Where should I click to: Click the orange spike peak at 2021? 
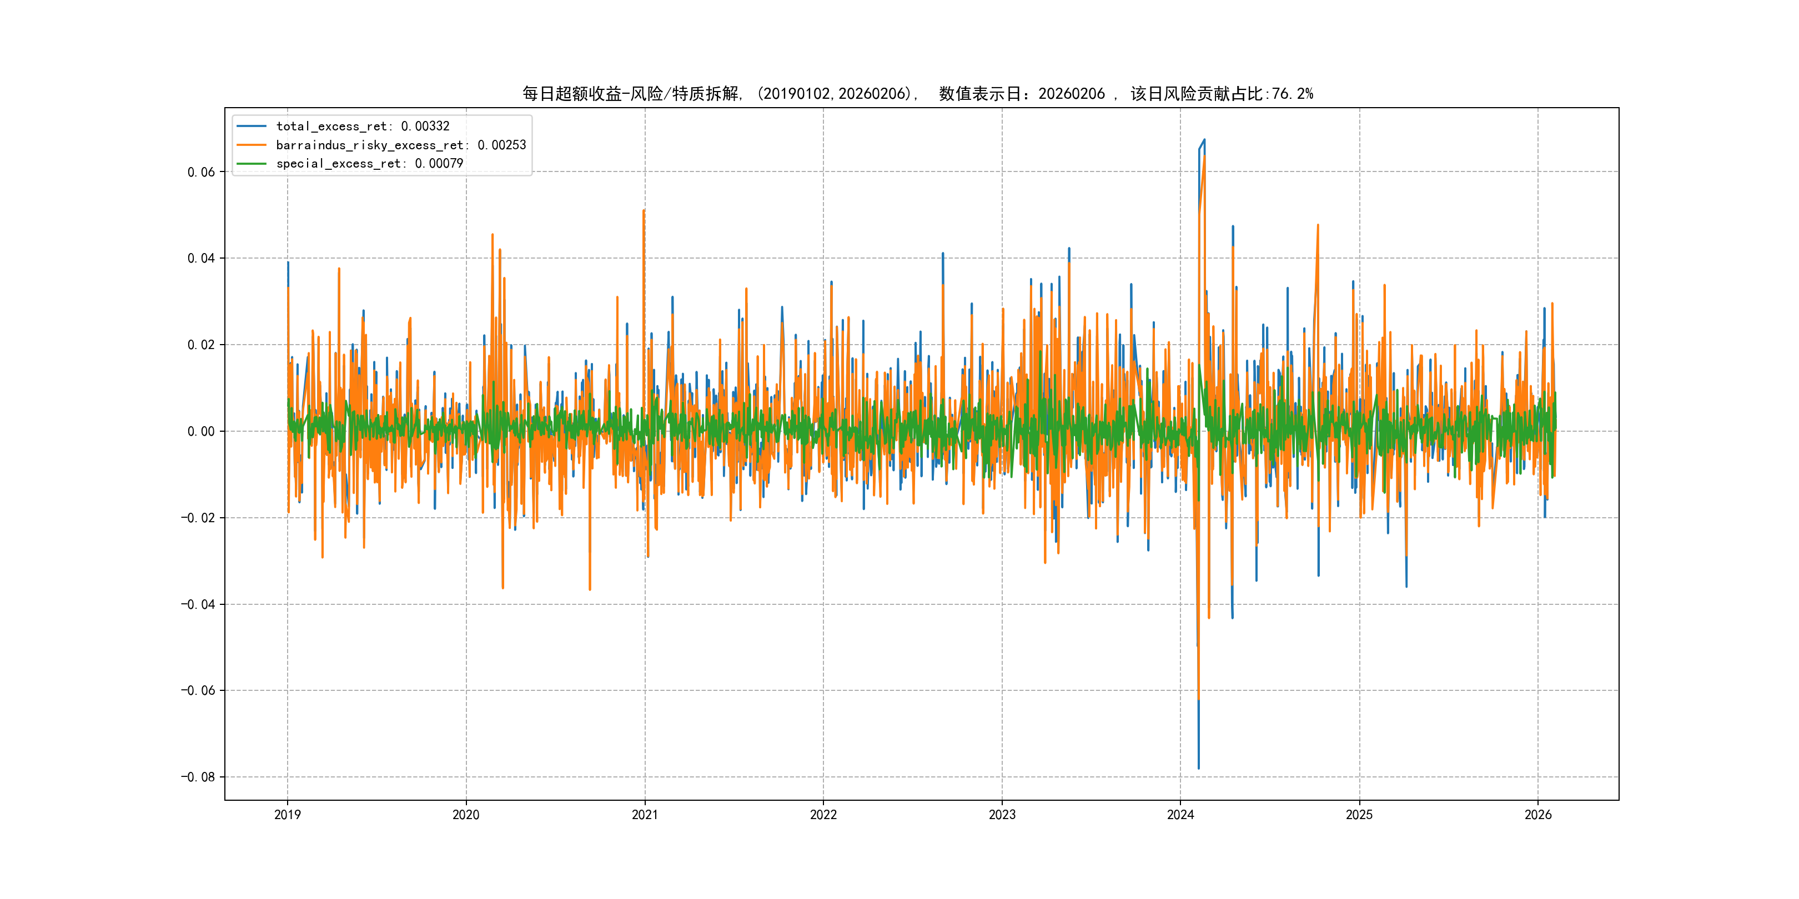pyautogui.click(x=644, y=211)
